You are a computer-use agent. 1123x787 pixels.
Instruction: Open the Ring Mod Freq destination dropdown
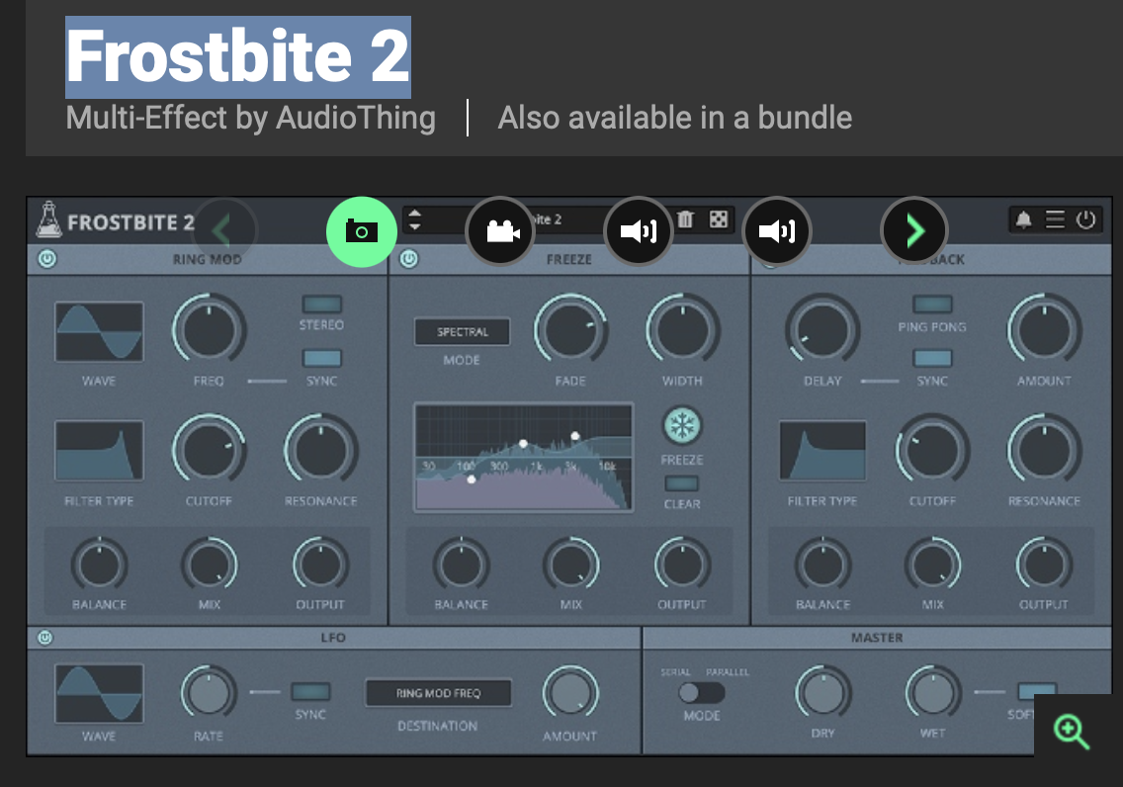pos(438,693)
